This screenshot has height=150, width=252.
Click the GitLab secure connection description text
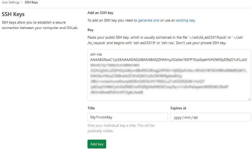point(40,25)
